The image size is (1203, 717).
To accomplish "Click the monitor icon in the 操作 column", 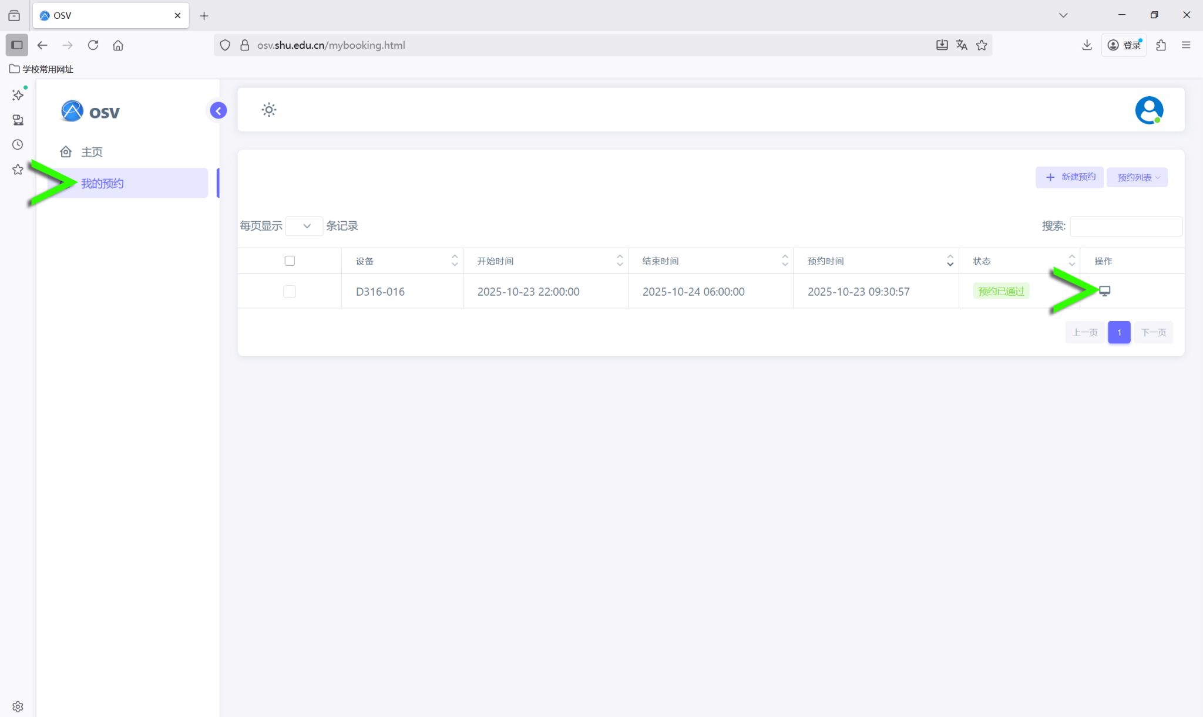I will 1104,291.
